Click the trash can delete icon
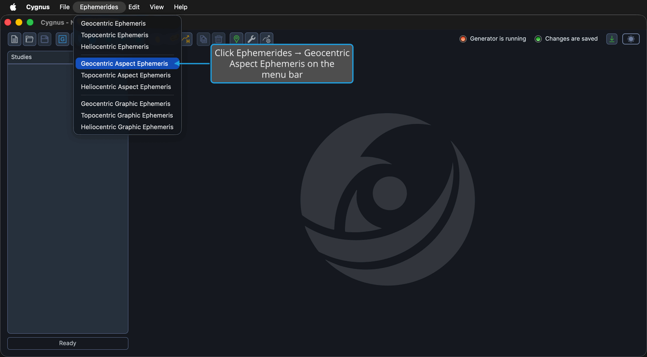Screen dimensions: 647x357 click(x=219, y=39)
